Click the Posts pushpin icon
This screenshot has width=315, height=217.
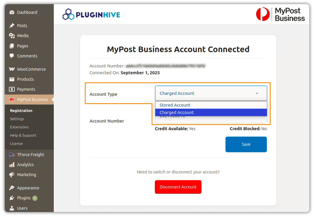coord(12,26)
